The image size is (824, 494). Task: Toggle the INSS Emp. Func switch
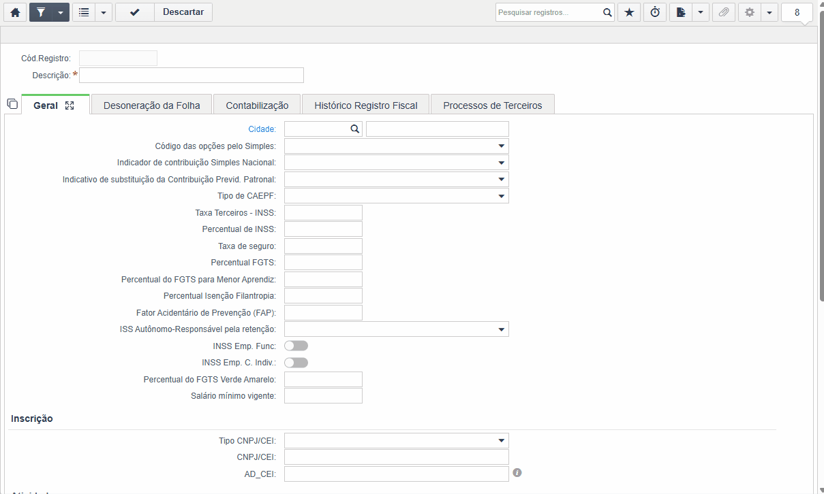point(296,346)
